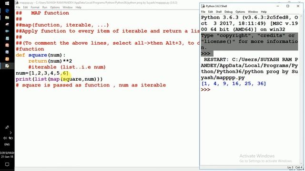Open the Word icon in the taskbar
Viewport: 305px width, 171px height.
point(7,52)
